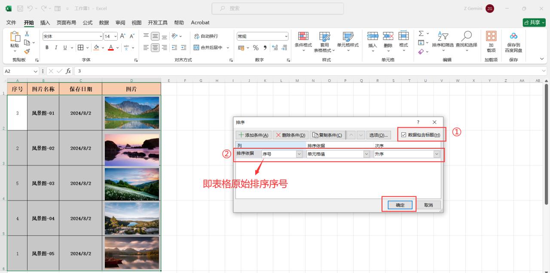This screenshot has width=550, height=273.
Task: Click the Orientation angled text icon
Action: (x=174, y=36)
